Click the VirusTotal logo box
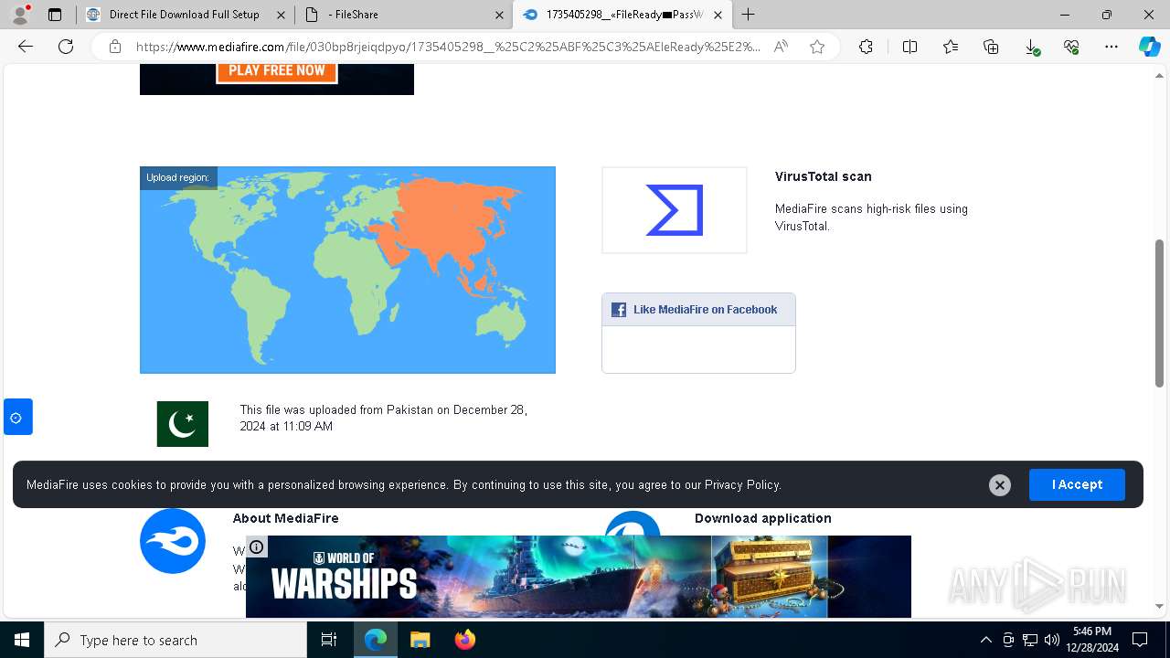Viewport: 1170px width, 658px height. pyautogui.click(x=675, y=210)
